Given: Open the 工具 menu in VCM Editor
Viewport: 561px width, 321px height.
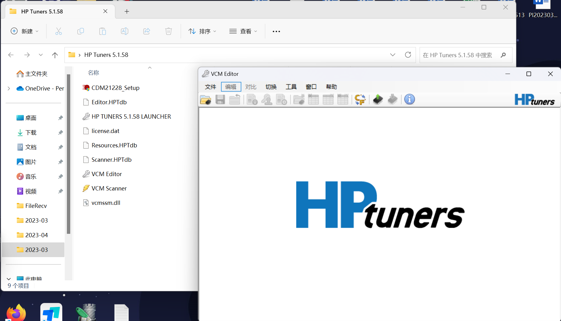Looking at the screenshot, I should (291, 87).
